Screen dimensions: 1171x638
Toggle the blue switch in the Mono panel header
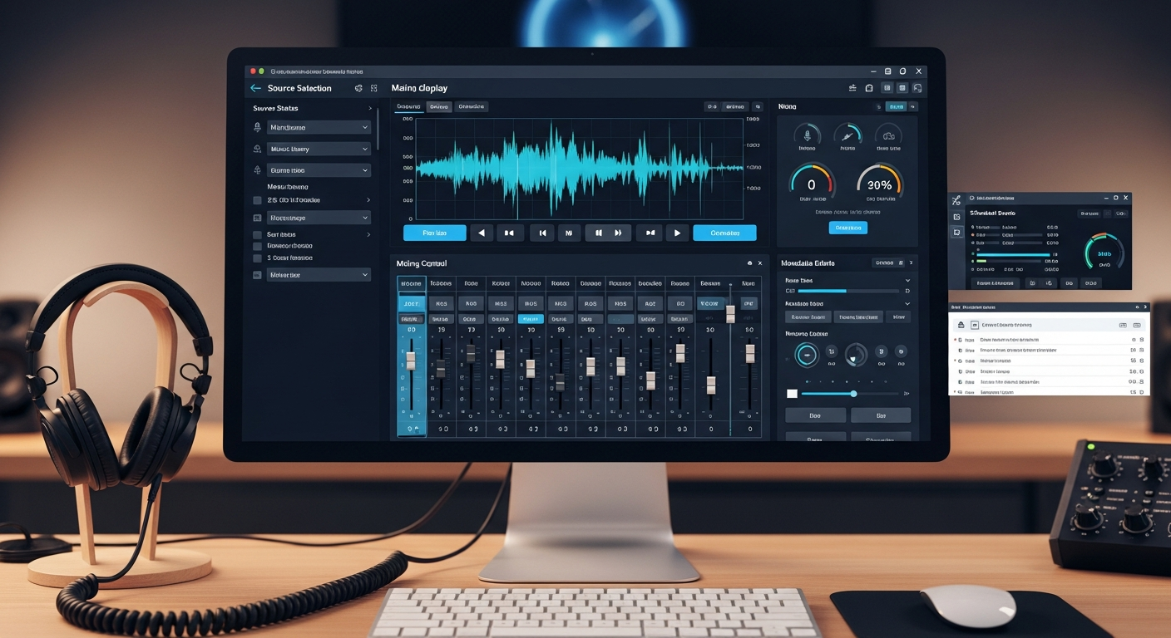point(897,106)
